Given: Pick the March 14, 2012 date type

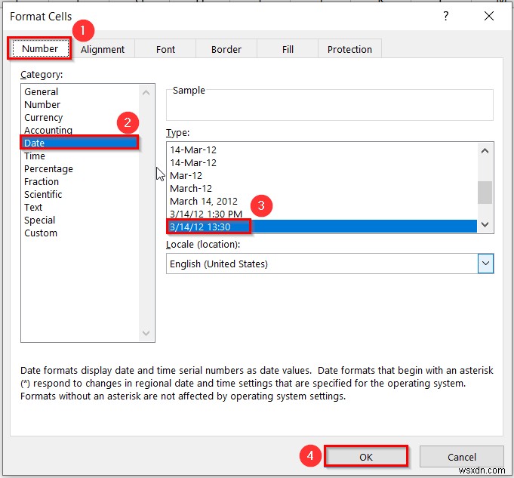Looking at the screenshot, I should [x=322, y=201].
